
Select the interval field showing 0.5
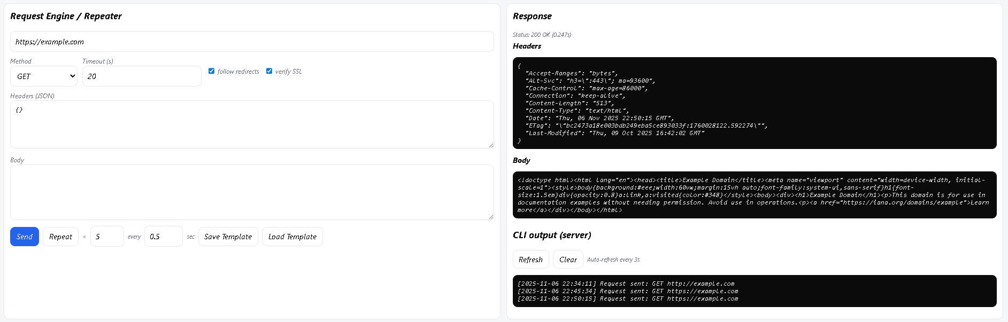click(x=164, y=237)
